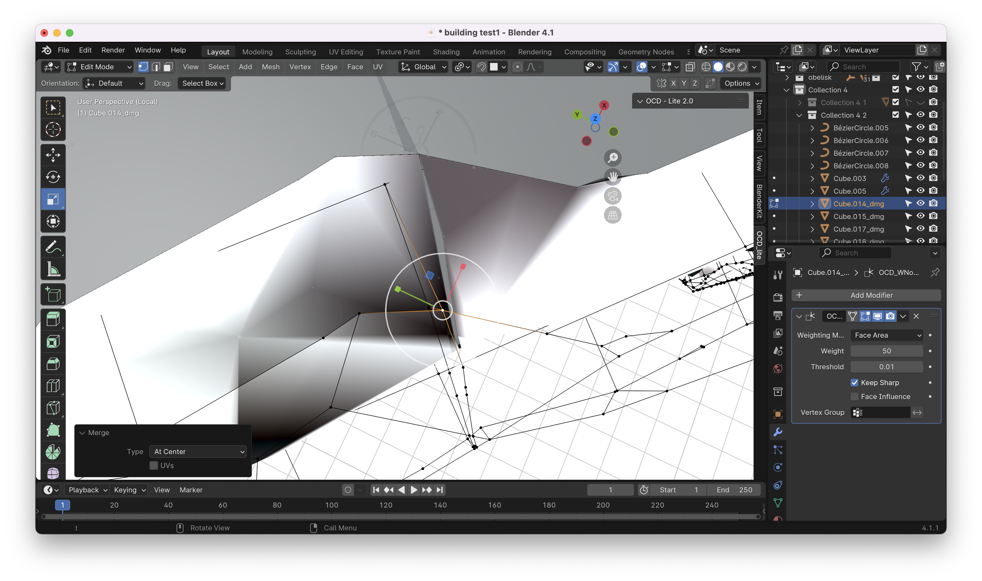Viewport: 982px width, 581px height.
Task: Toggle Collection 4 2 checkbox
Action: point(895,115)
